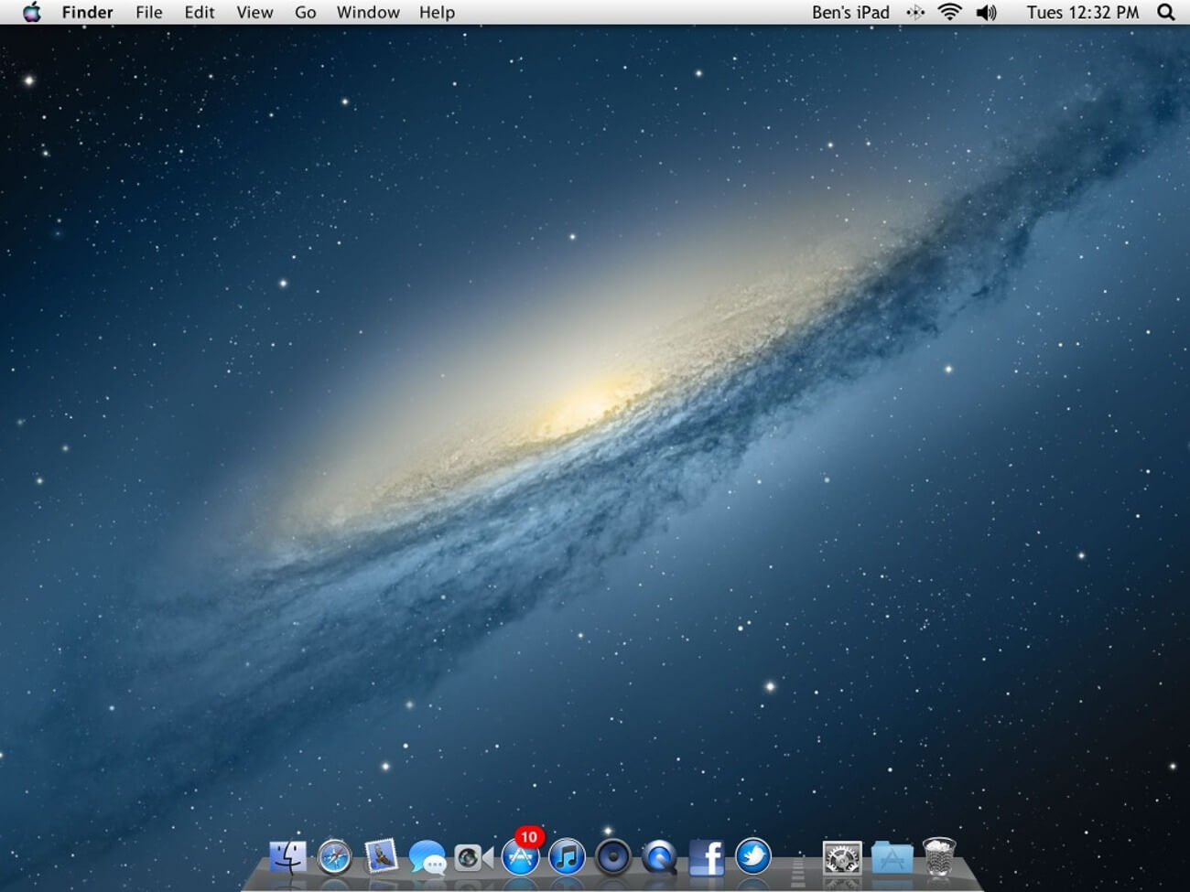
Task: Open Twitter from the dock
Action: point(752,857)
